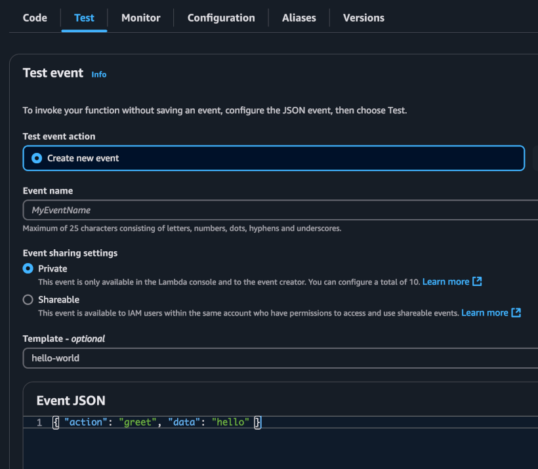Focus the Event name input field
Viewport: 538px width, 469px height.
click(280, 210)
